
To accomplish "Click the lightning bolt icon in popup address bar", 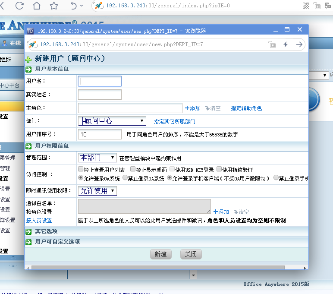I will (285, 44).
